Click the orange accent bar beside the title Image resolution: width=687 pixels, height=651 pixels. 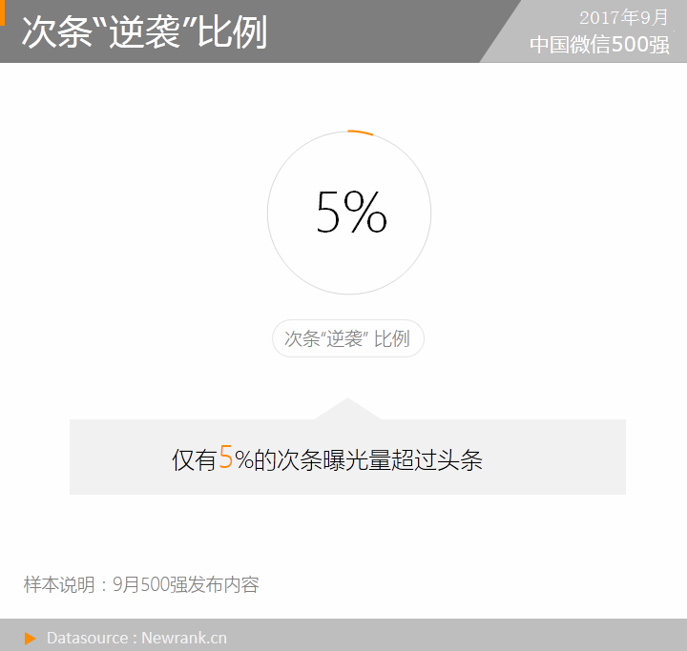point(2,12)
